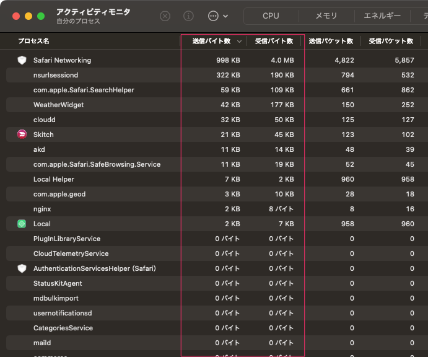Click the green Local app icon
This screenshot has width=428, height=357.
click(22, 224)
